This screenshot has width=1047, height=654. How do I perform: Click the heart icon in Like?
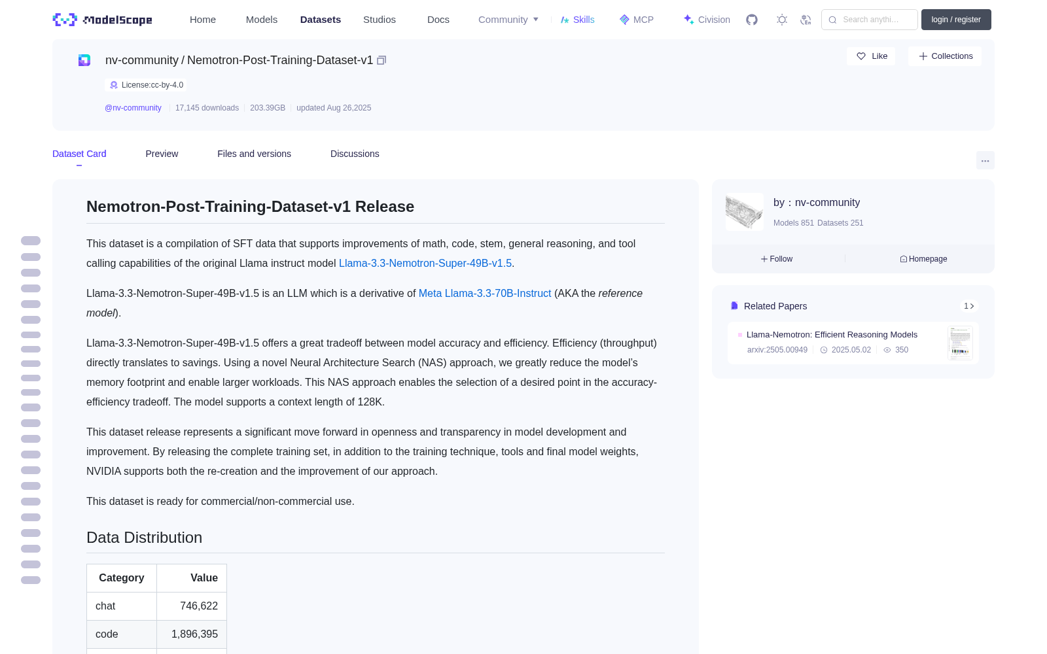(x=861, y=56)
